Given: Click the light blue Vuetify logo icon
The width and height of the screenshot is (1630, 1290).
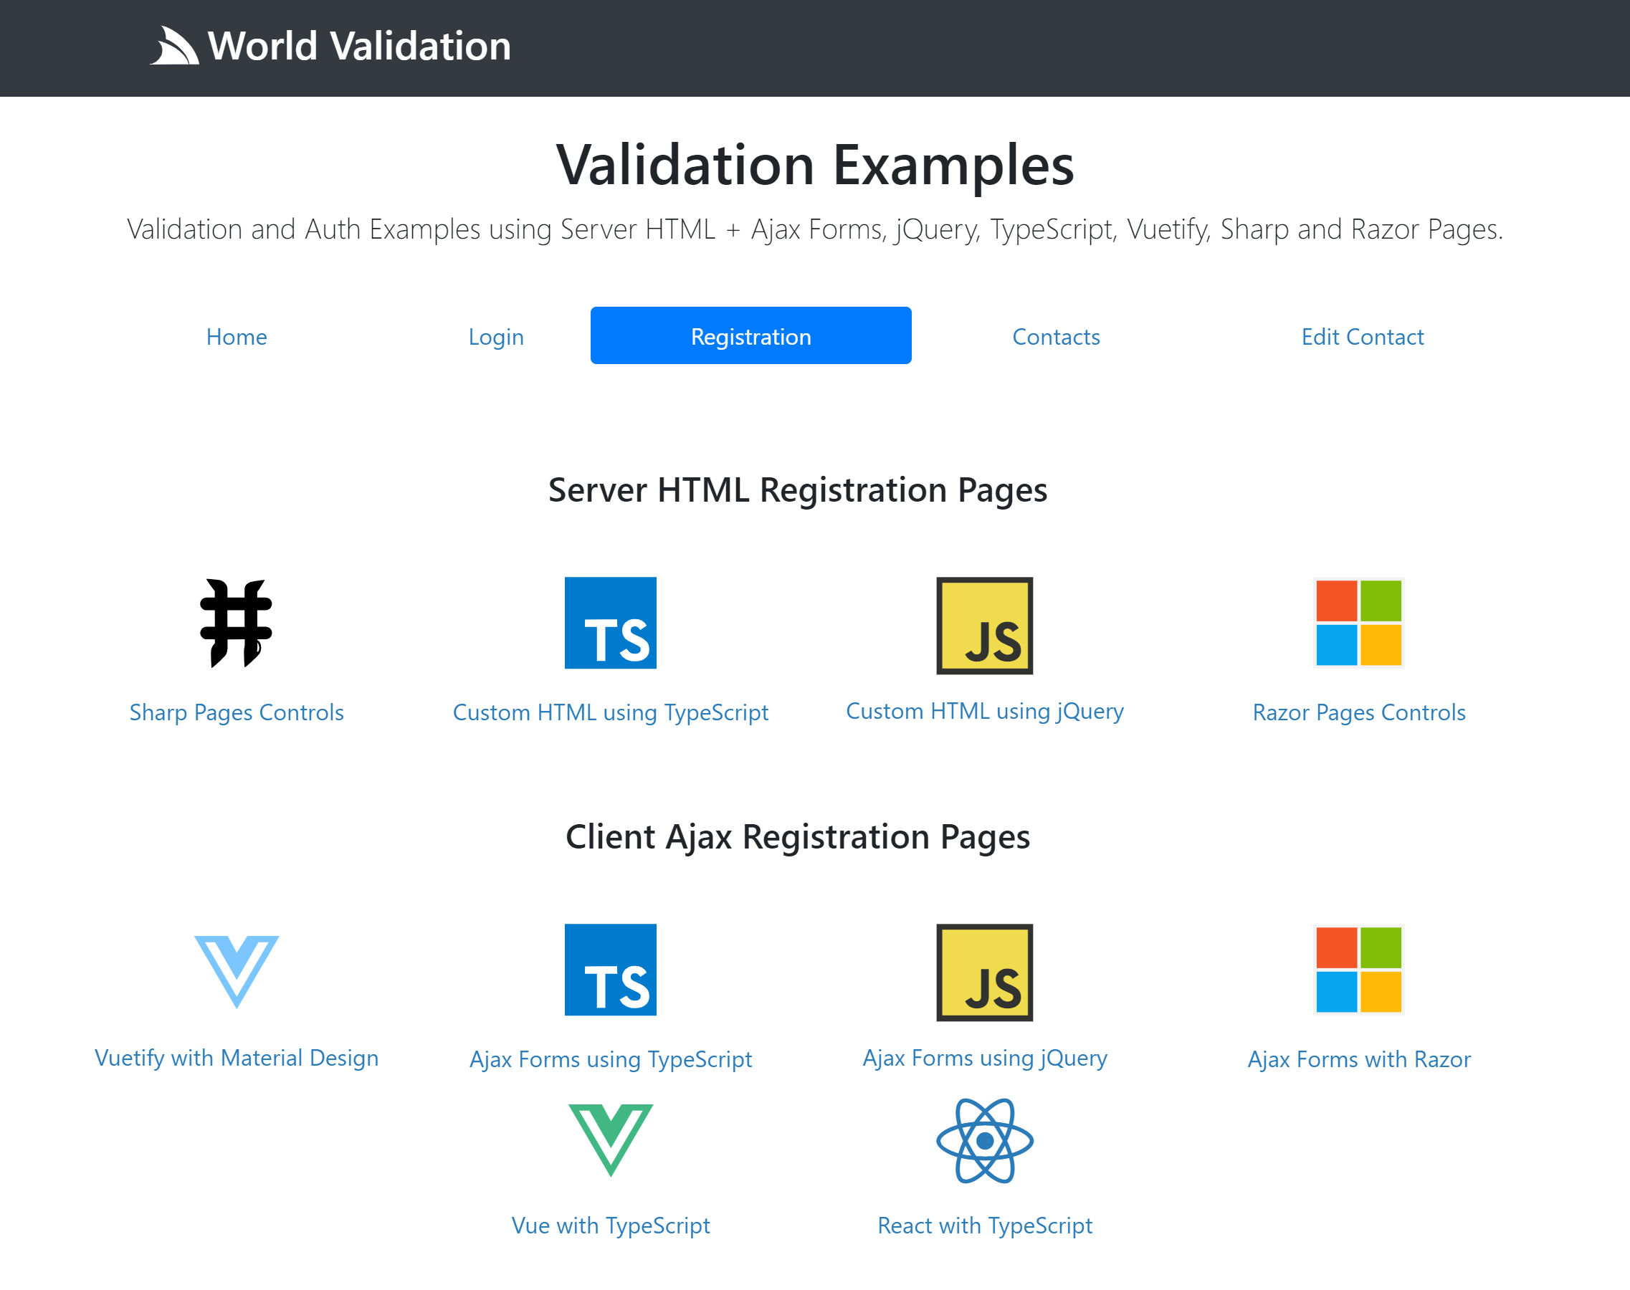Looking at the screenshot, I should point(236,970).
